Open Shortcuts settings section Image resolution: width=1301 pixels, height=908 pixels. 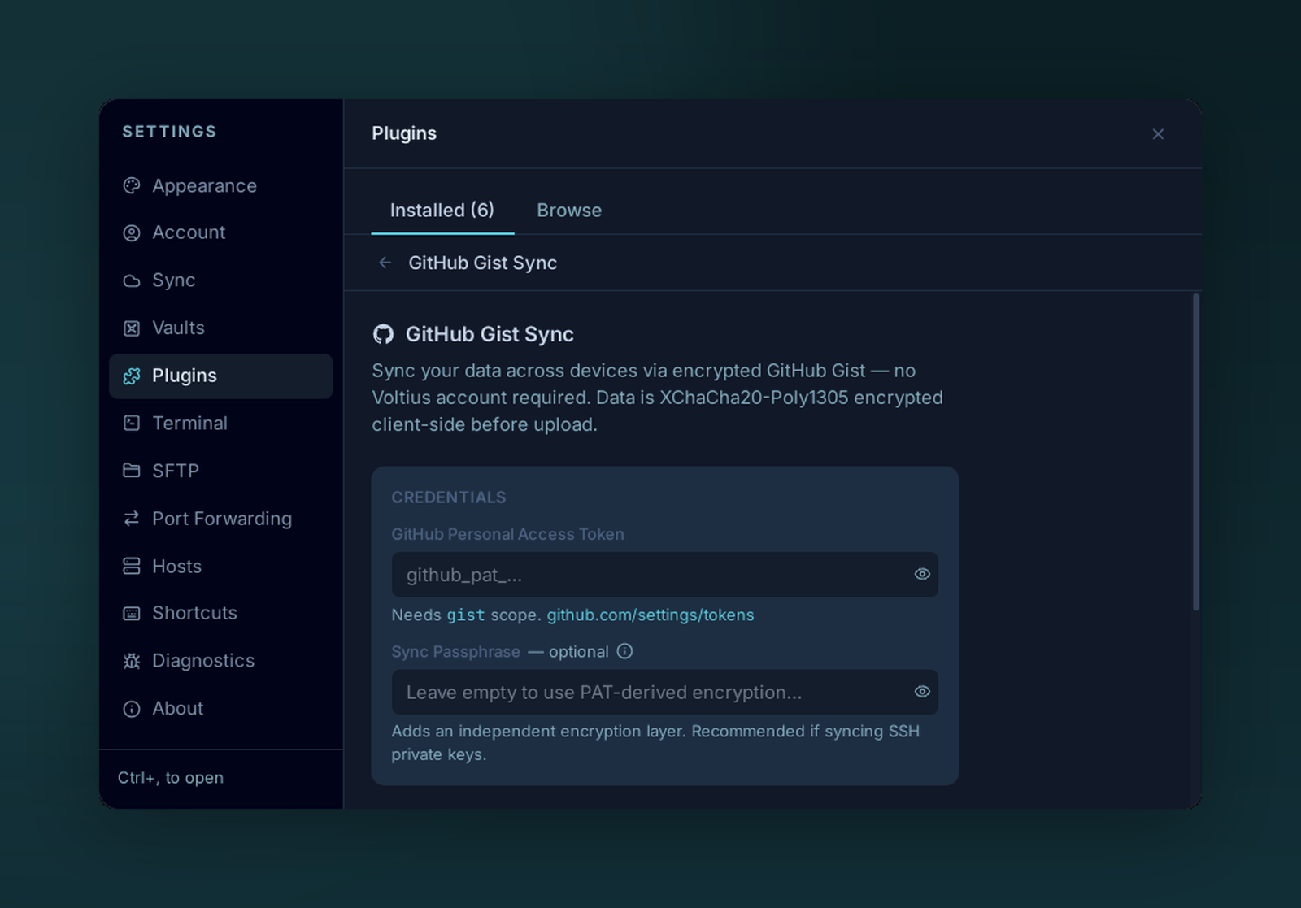click(221, 613)
